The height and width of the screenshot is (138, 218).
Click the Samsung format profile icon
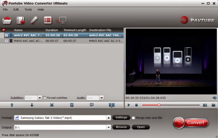pyautogui.click(x=17, y=118)
